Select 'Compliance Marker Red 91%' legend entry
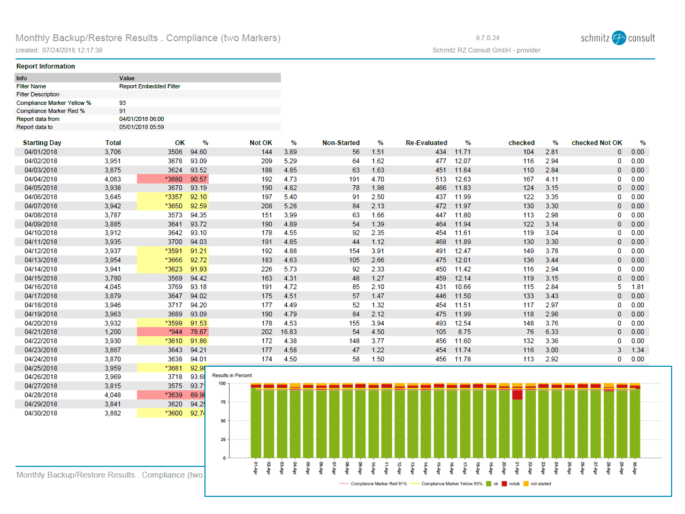The image size is (685, 514). coord(373,483)
